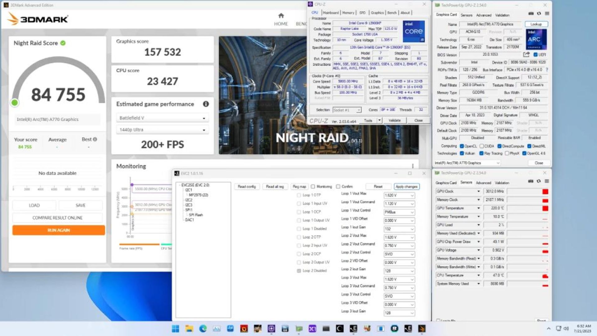Switch to CPU-Z Memory tab
The image size is (597, 336).
tap(348, 13)
